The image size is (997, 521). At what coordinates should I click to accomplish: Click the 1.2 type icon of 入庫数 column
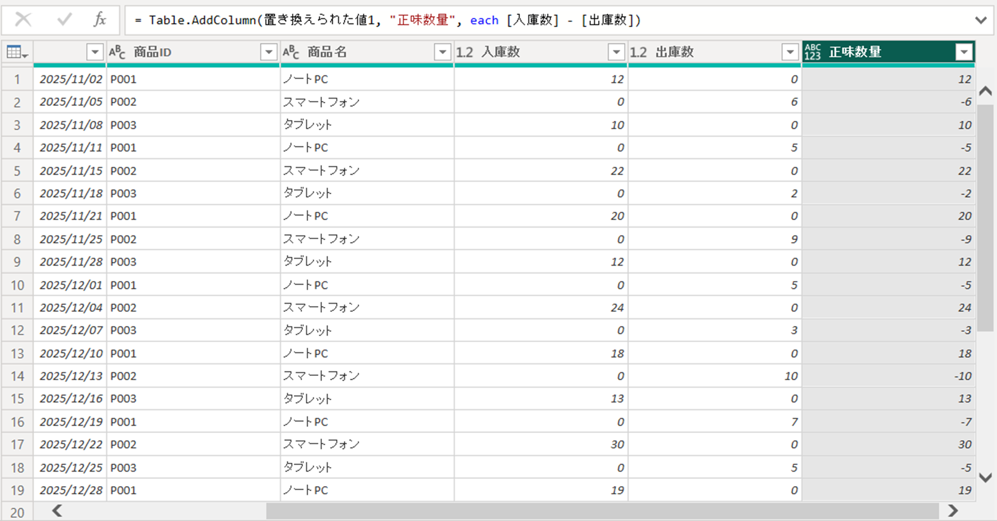465,52
